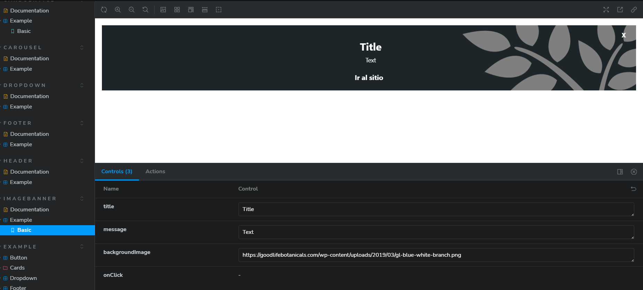This screenshot has height=290, width=643.
Task: Copy canvas link icon
Action: [634, 10]
